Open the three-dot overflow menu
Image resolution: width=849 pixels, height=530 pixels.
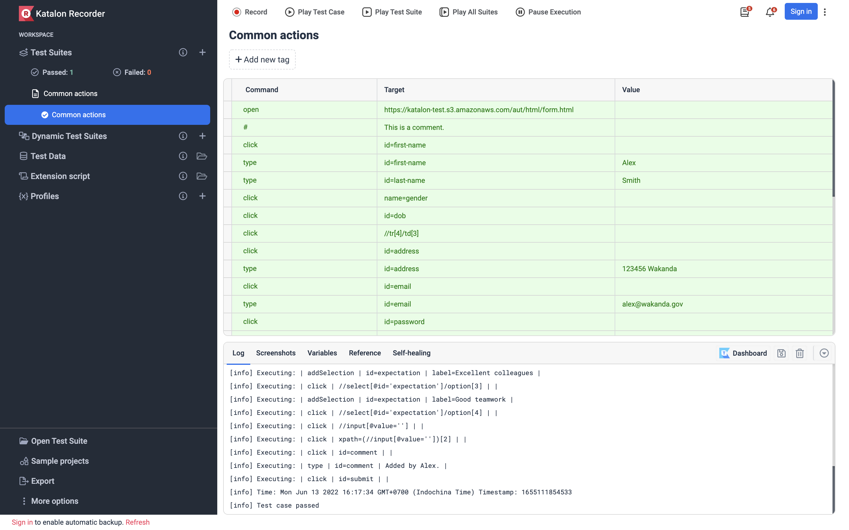825,11
